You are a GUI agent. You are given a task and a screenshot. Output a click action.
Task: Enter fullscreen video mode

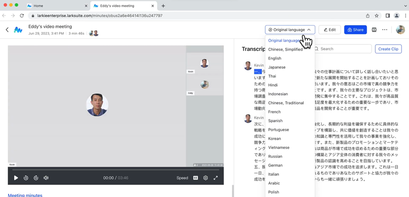pyautogui.click(x=216, y=178)
